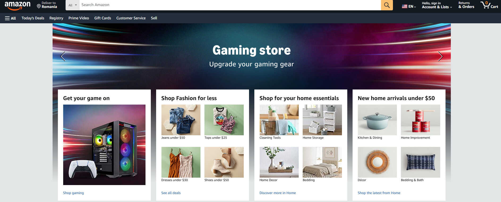Open Today's Deals in navigation bar
The width and height of the screenshot is (501, 202).
pyautogui.click(x=33, y=18)
